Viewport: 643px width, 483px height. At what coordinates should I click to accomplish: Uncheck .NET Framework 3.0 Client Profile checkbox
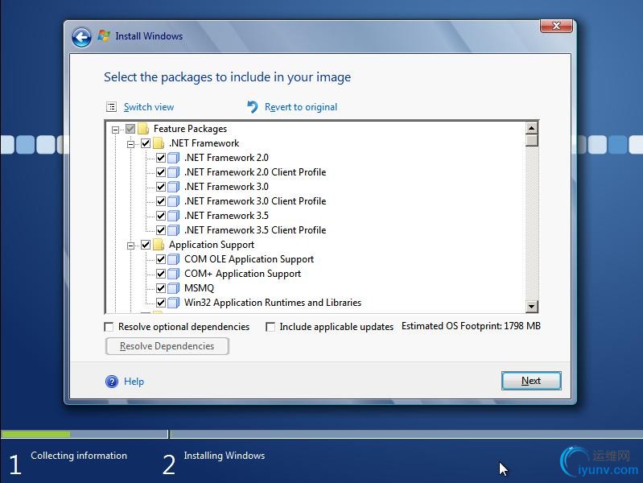pyautogui.click(x=161, y=201)
